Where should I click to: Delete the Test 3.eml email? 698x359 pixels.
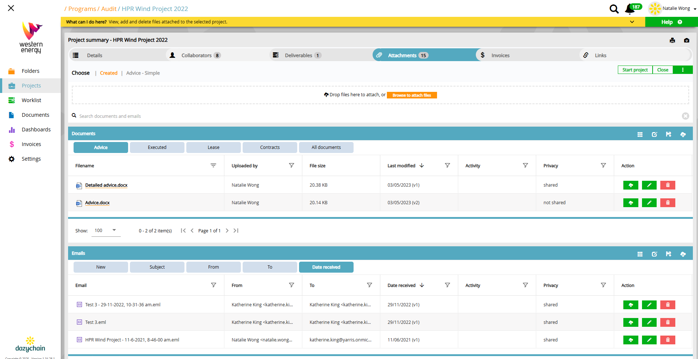click(668, 322)
